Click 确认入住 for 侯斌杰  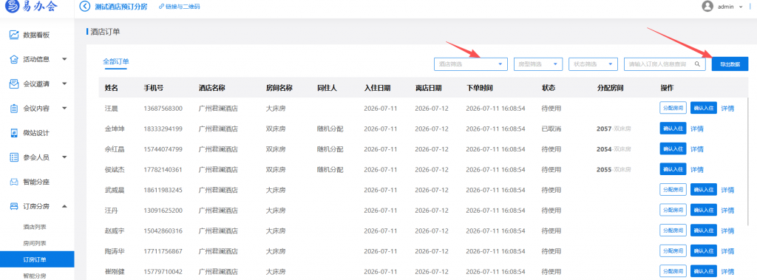point(673,169)
